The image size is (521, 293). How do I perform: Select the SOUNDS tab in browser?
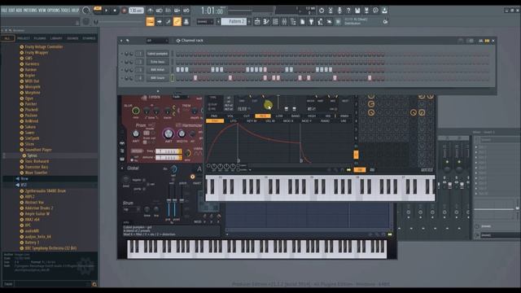(72, 38)
